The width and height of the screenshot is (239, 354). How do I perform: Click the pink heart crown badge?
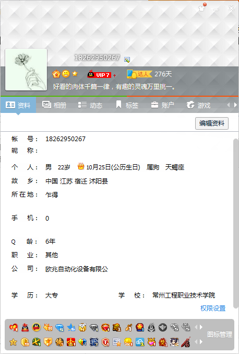(x=151, y=342)
